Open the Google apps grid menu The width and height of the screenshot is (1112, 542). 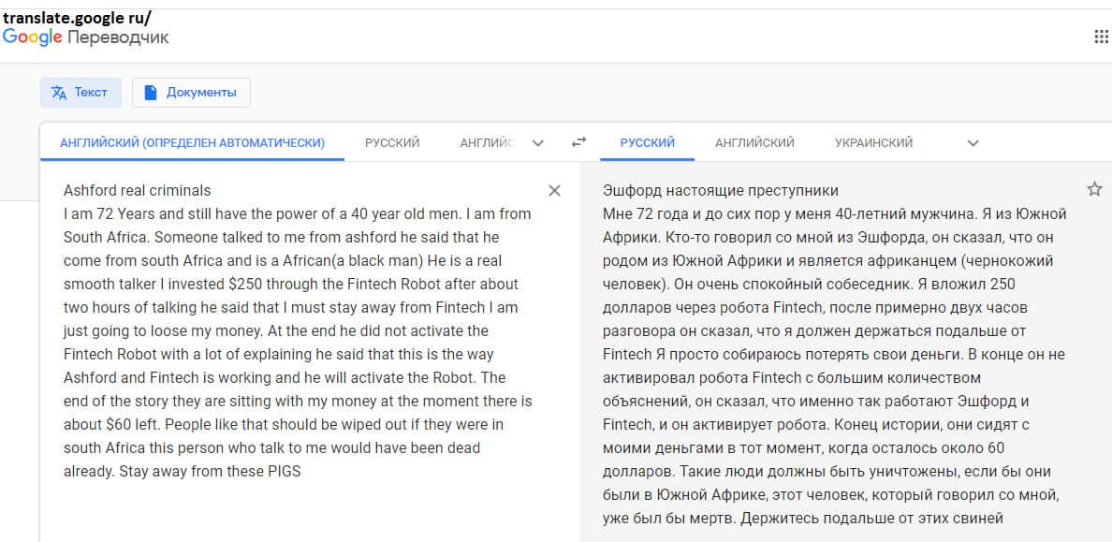point(1101,37)
